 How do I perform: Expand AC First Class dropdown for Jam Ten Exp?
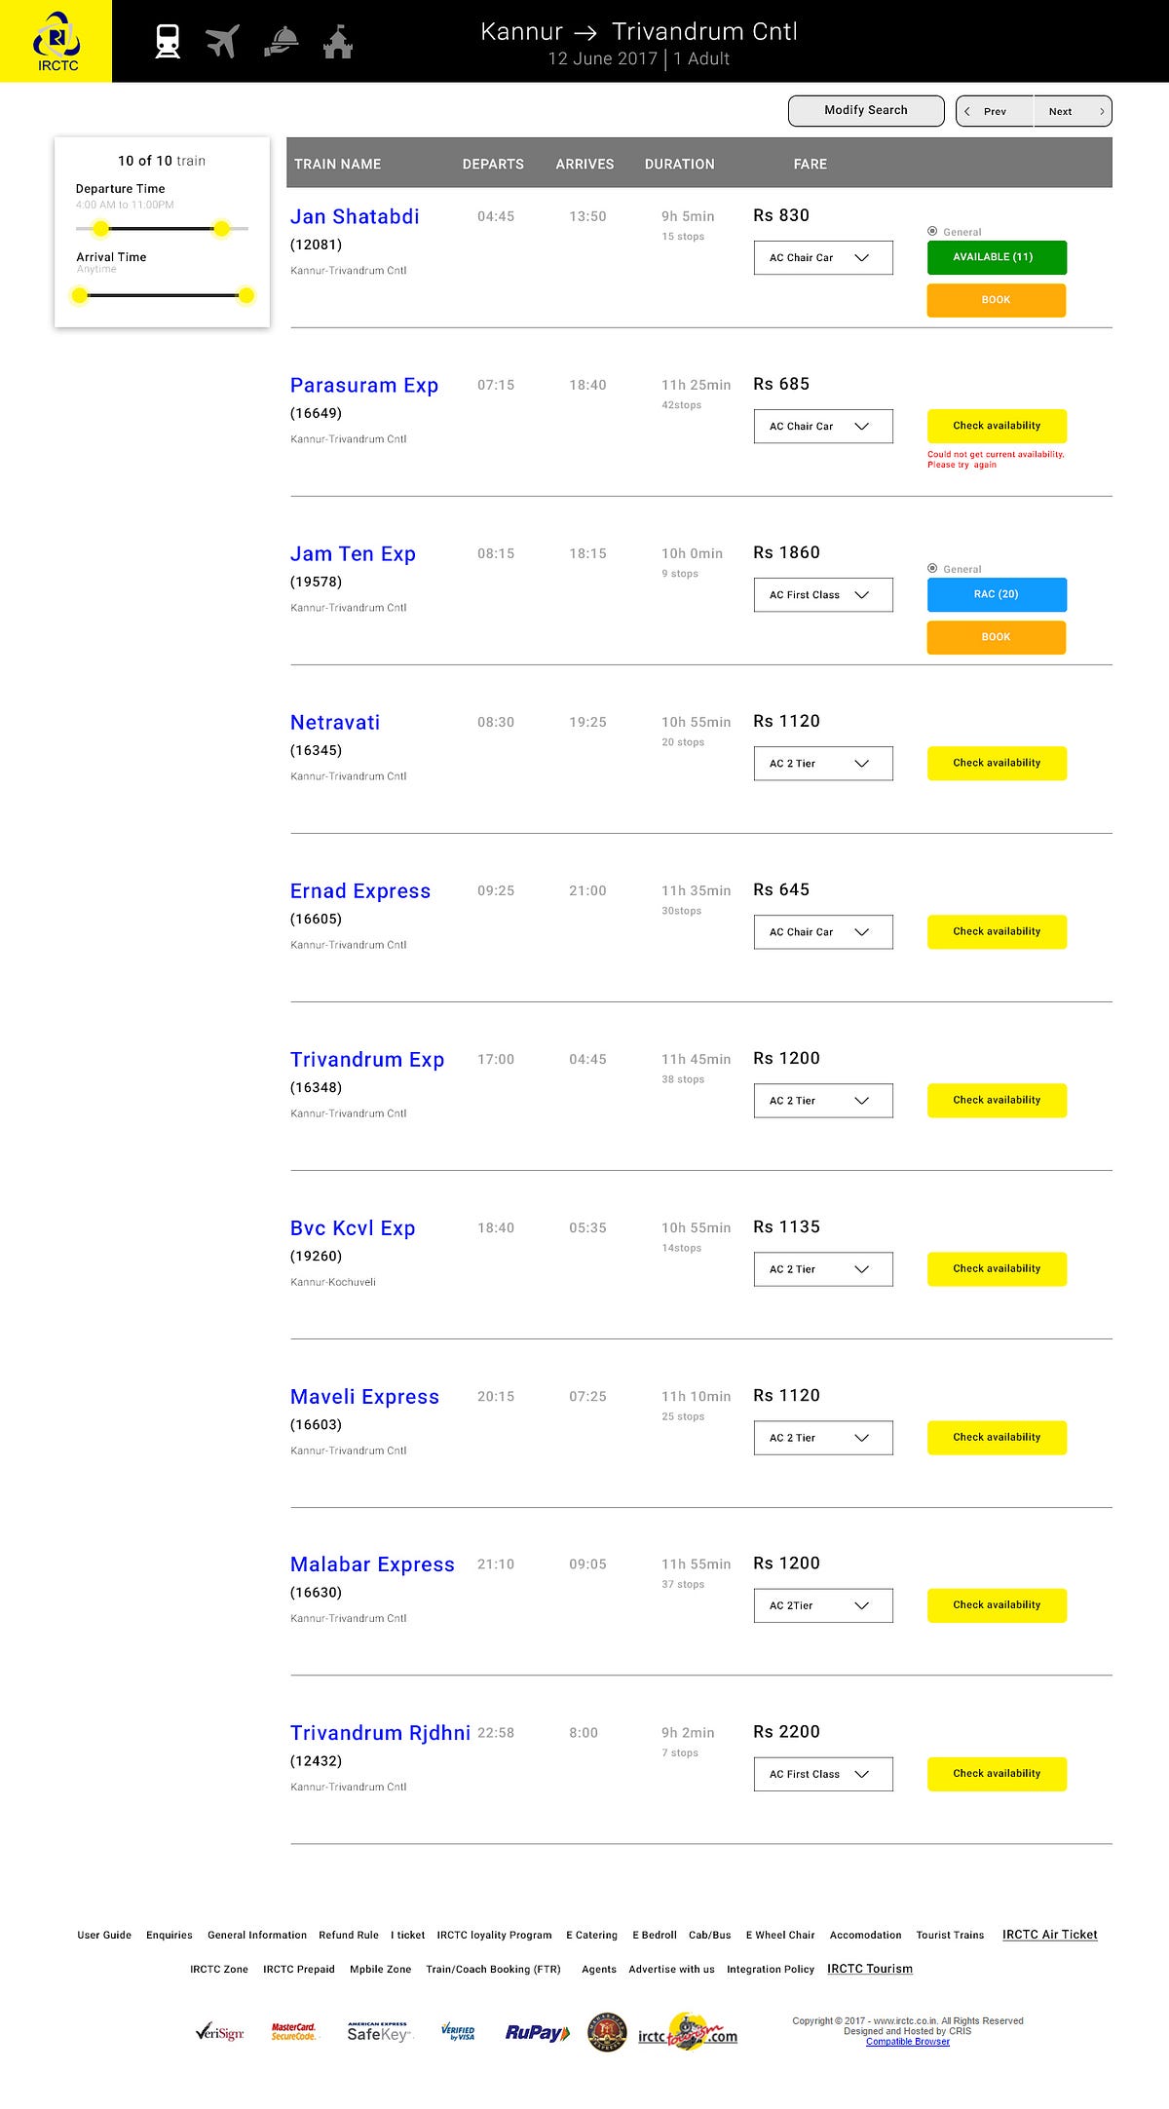[823, 595]
